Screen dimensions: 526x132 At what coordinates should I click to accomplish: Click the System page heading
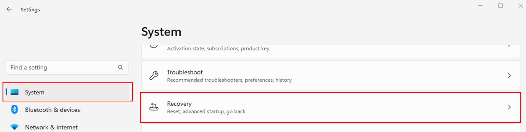click(161, 32)
